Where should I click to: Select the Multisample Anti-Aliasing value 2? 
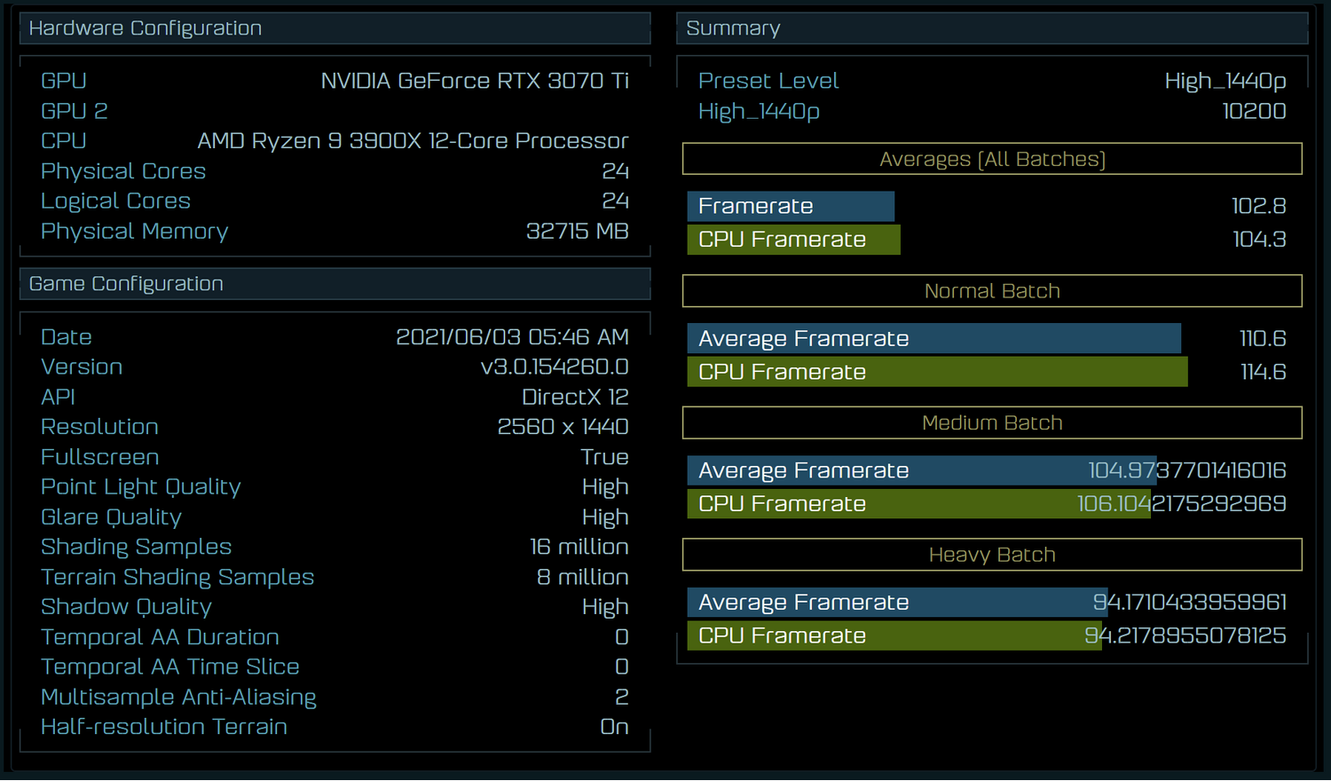pos(622,698)
